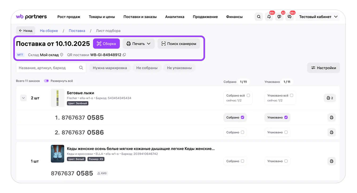Open the Поставки и заказы menu
Image resolution: width=357 pixels, height=193 pixels.
pyautogui.click(x=140, y=17)
